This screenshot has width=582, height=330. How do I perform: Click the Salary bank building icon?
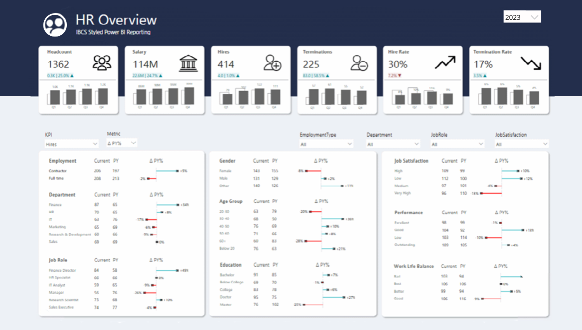coord(188,63)
